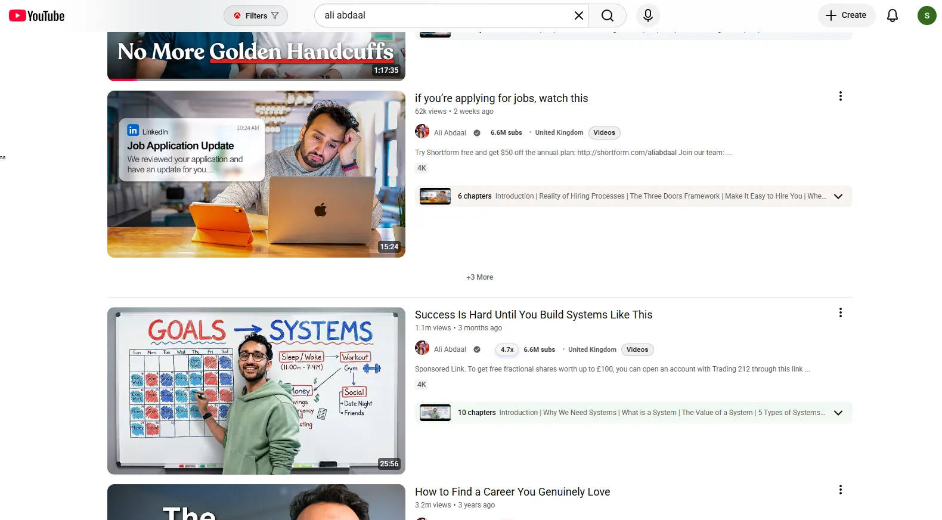Click verified badge under job applications video
Image resolution: width=942 pixels, height=520 pixels.
(477, 133)
